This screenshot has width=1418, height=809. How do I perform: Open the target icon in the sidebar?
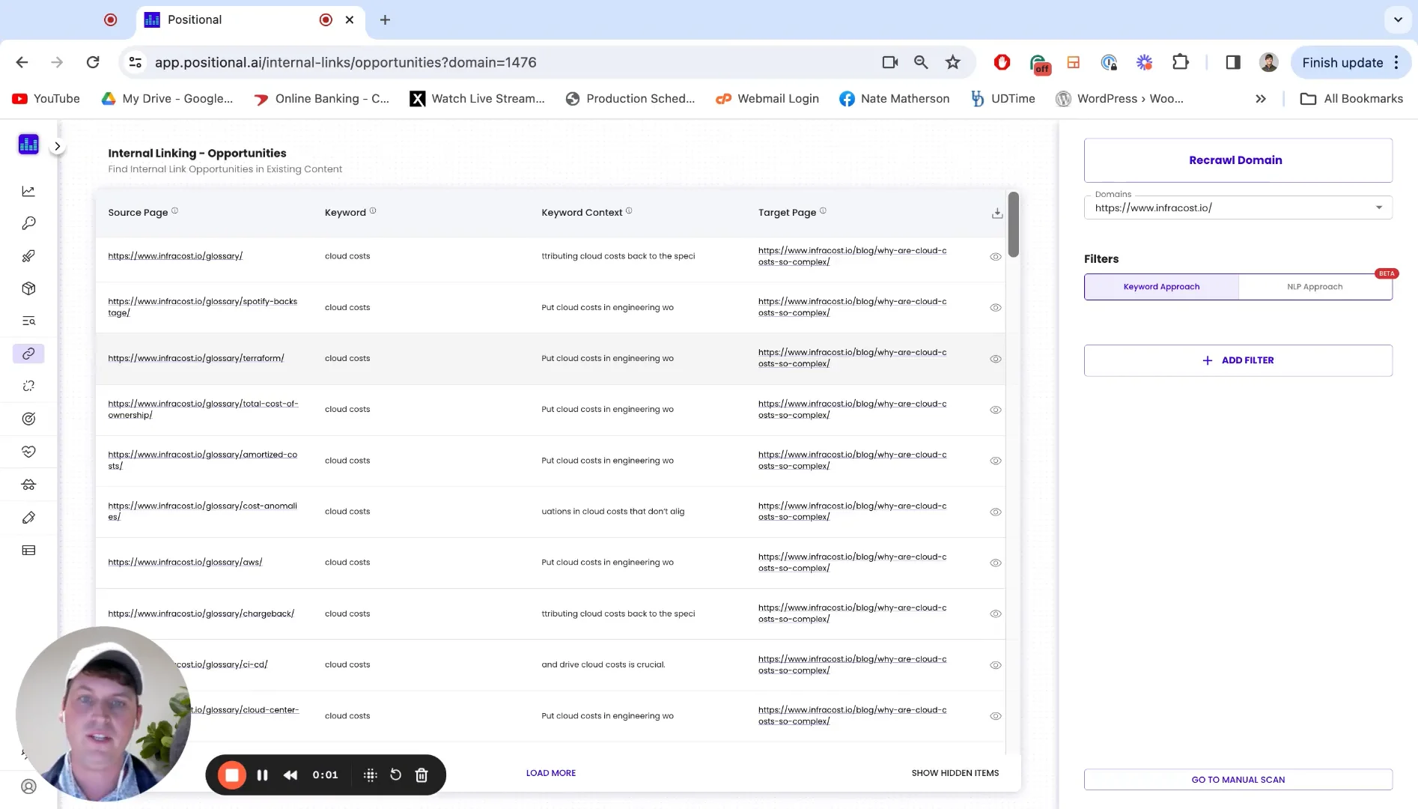click(28, 419)
